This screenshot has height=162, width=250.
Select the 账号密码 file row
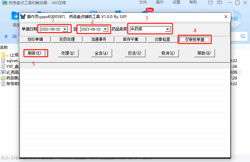click(10, 84)
